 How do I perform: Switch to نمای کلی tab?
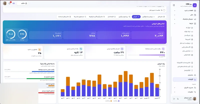click(x=161, y=17)
